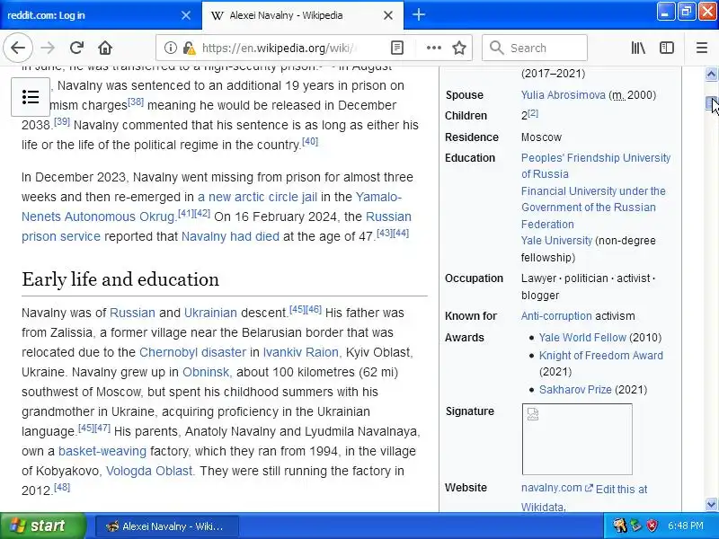Click the Early life and education heading
The height and width of the screenshot is (539, 719).
tap(120, 279)
